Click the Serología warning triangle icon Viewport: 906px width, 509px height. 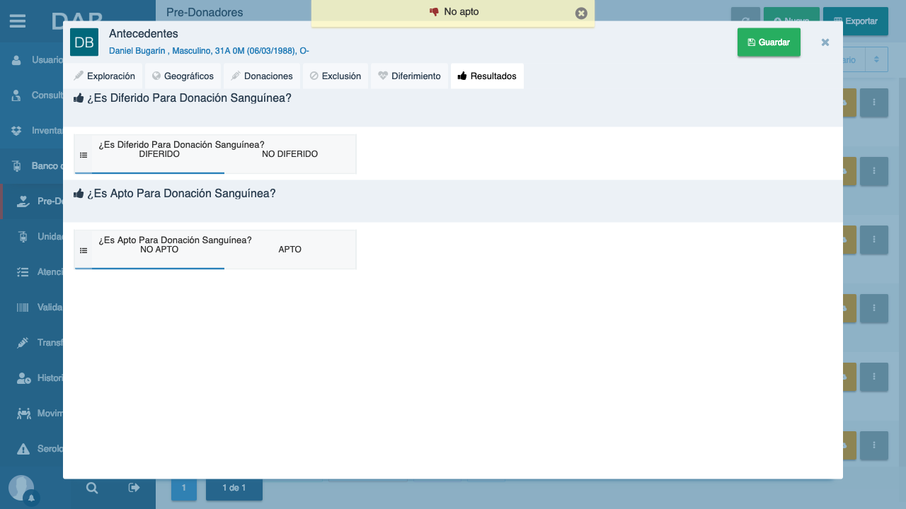point(23,449)
